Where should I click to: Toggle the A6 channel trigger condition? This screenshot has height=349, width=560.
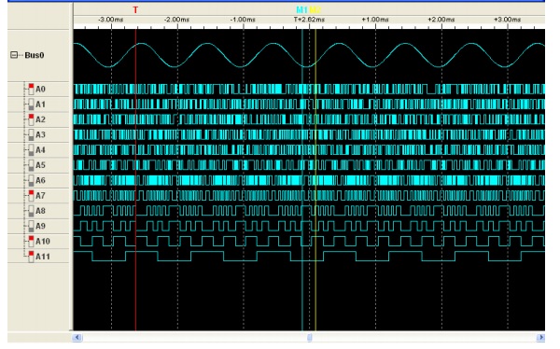click(31, 180)
